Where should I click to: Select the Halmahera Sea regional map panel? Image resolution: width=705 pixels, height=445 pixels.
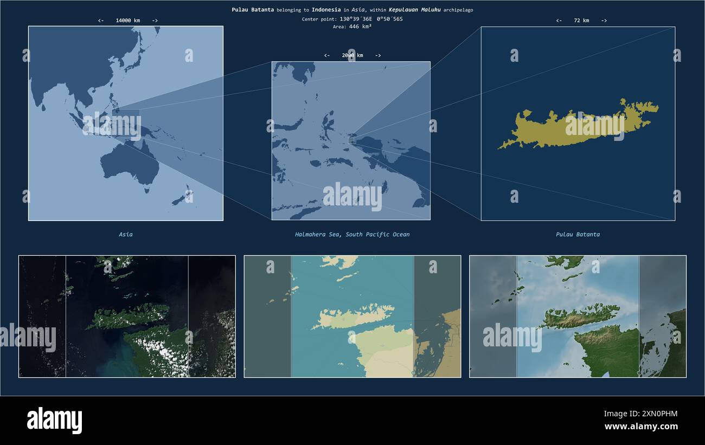coord(351,140)
